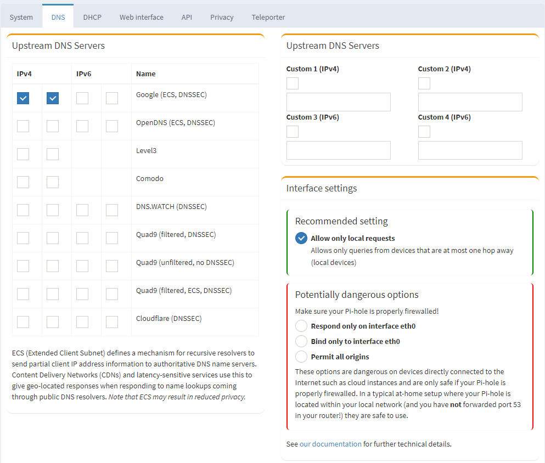Tick OpenDNS secondary IPv6 checkbox
This screenshot has height=463, width=545.
[112, 126]
